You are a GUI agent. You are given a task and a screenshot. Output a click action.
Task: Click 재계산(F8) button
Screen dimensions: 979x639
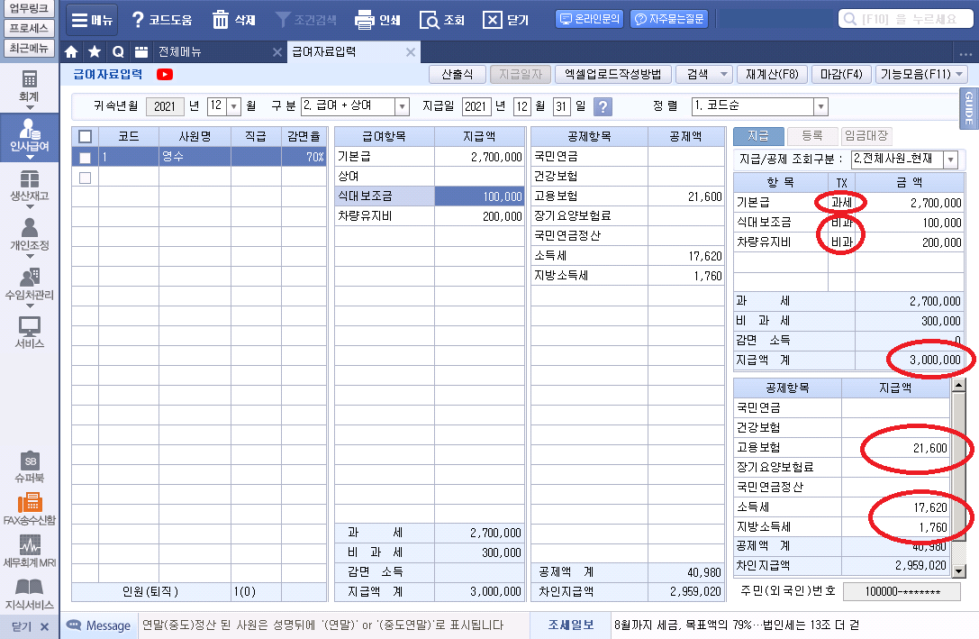tap(772, 74)
